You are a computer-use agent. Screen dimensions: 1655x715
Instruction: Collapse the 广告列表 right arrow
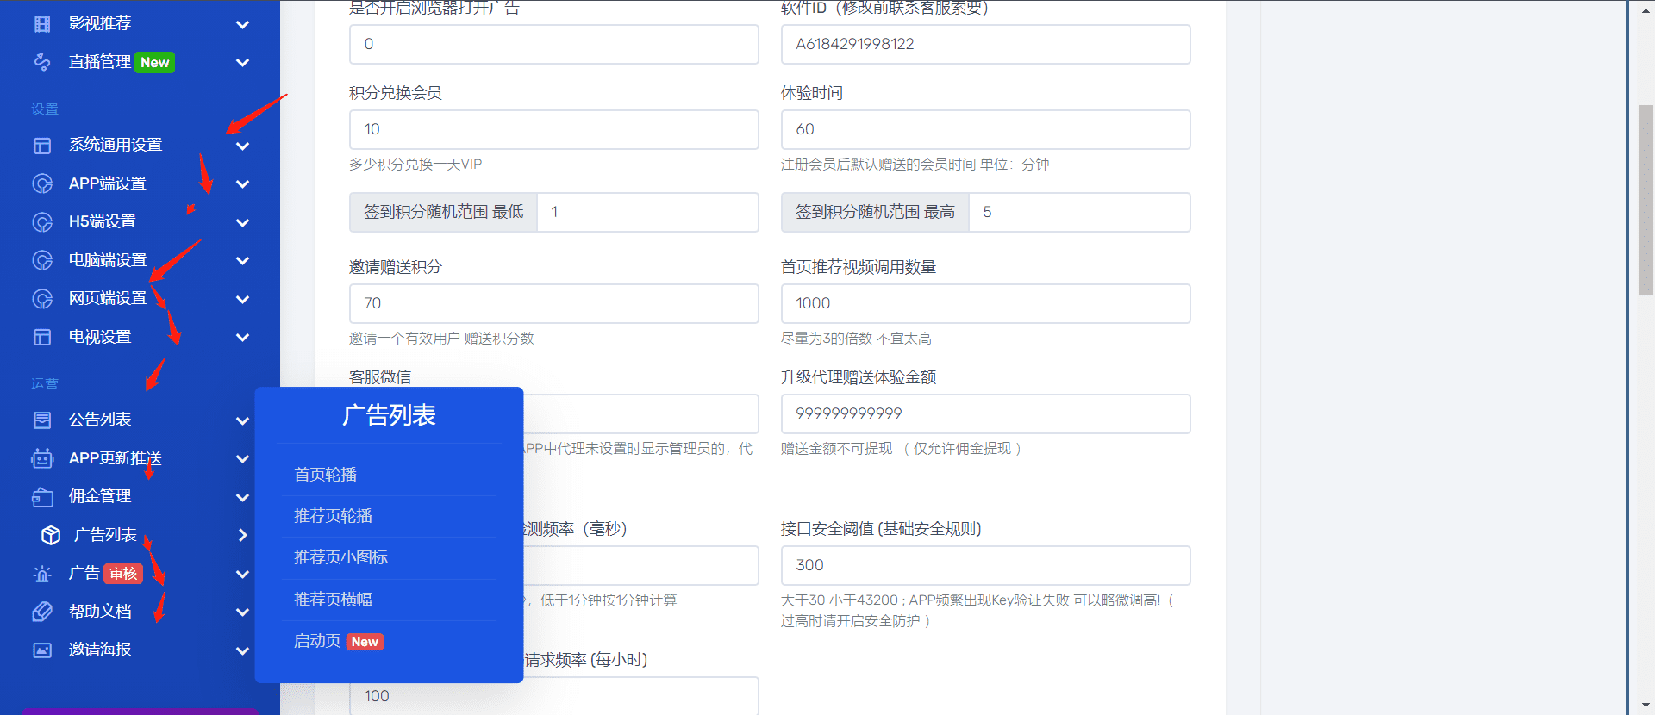[242, 535]
